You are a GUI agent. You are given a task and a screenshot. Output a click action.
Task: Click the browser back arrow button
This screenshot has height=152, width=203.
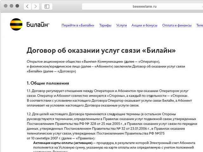coord(28,6)
